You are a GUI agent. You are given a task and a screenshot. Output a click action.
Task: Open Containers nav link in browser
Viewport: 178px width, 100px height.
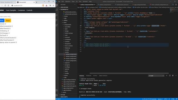(21, 10)
